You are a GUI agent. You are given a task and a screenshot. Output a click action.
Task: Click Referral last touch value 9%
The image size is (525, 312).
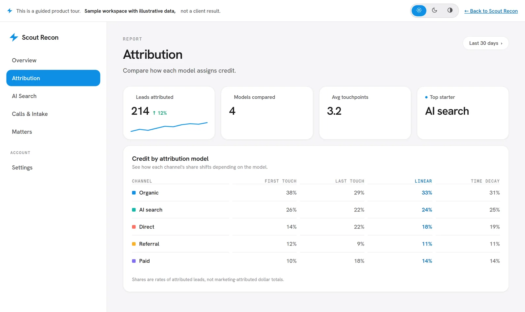coord(361,244)
